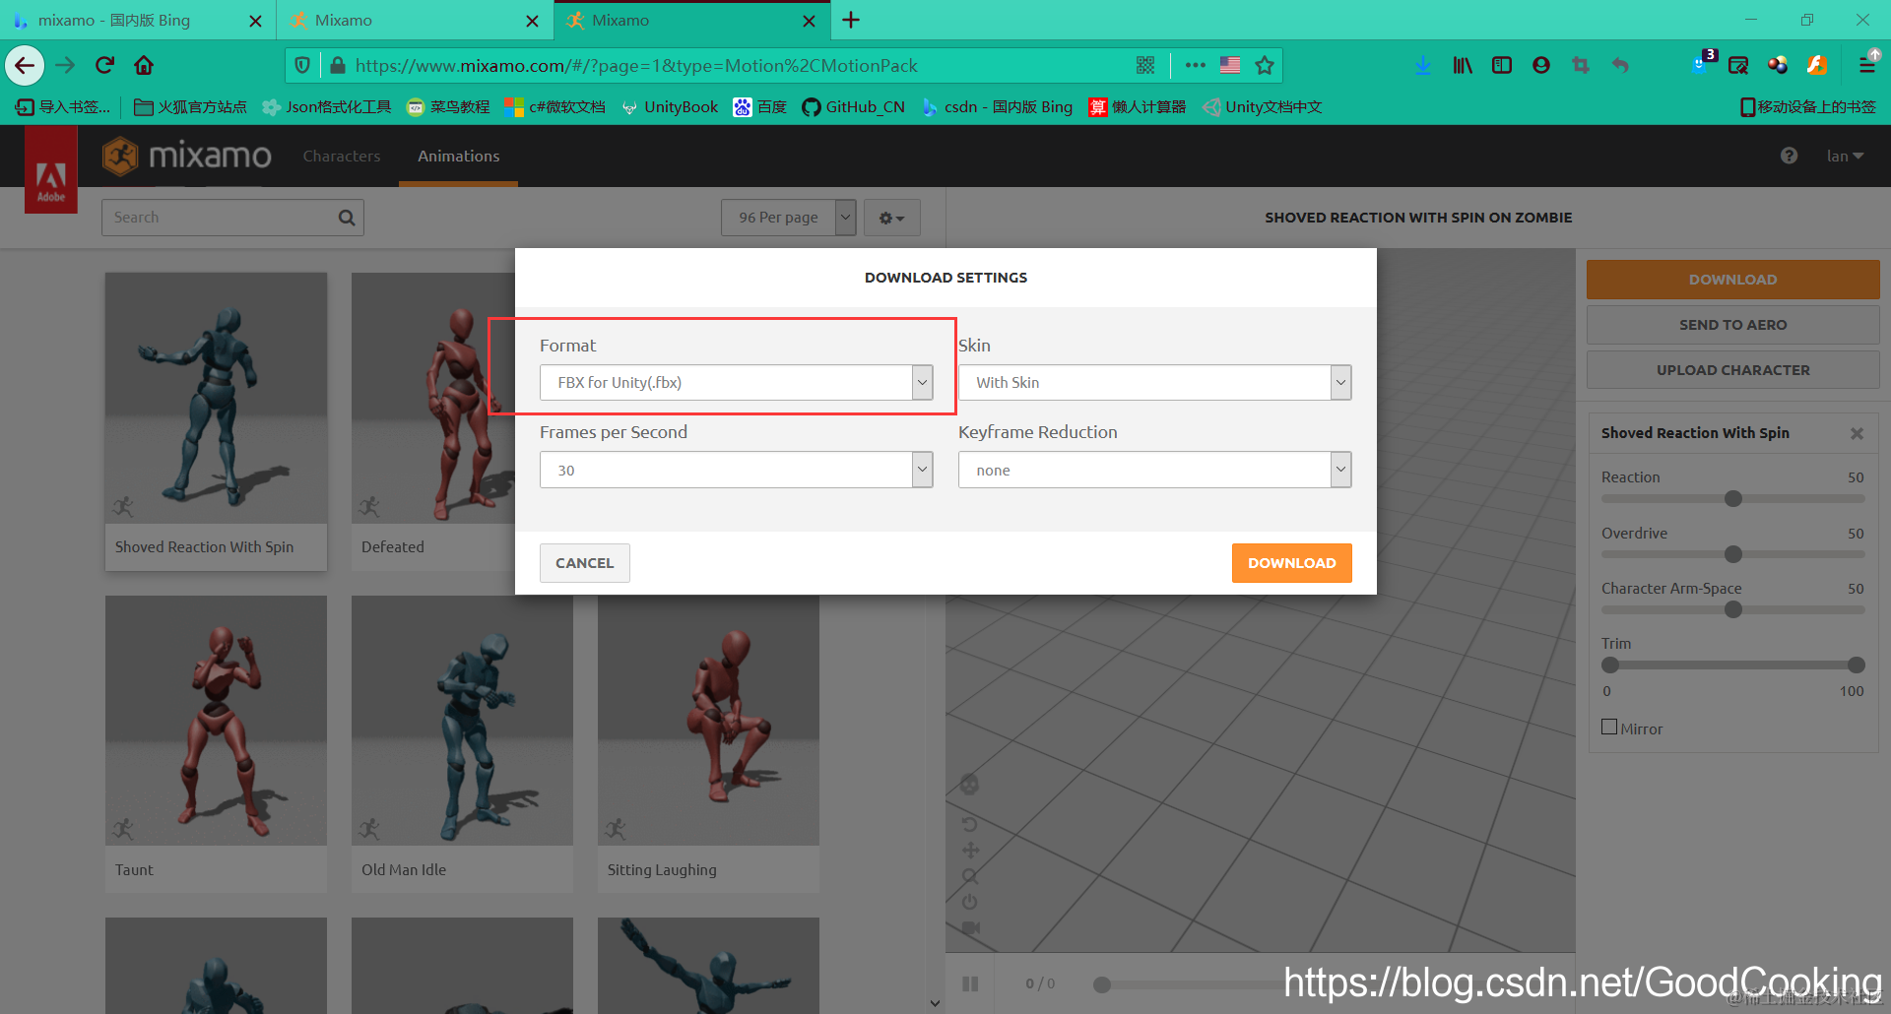Click the undo arrow toolbar icon
Screen dimensions: 1891x1014
(1620, 66)
